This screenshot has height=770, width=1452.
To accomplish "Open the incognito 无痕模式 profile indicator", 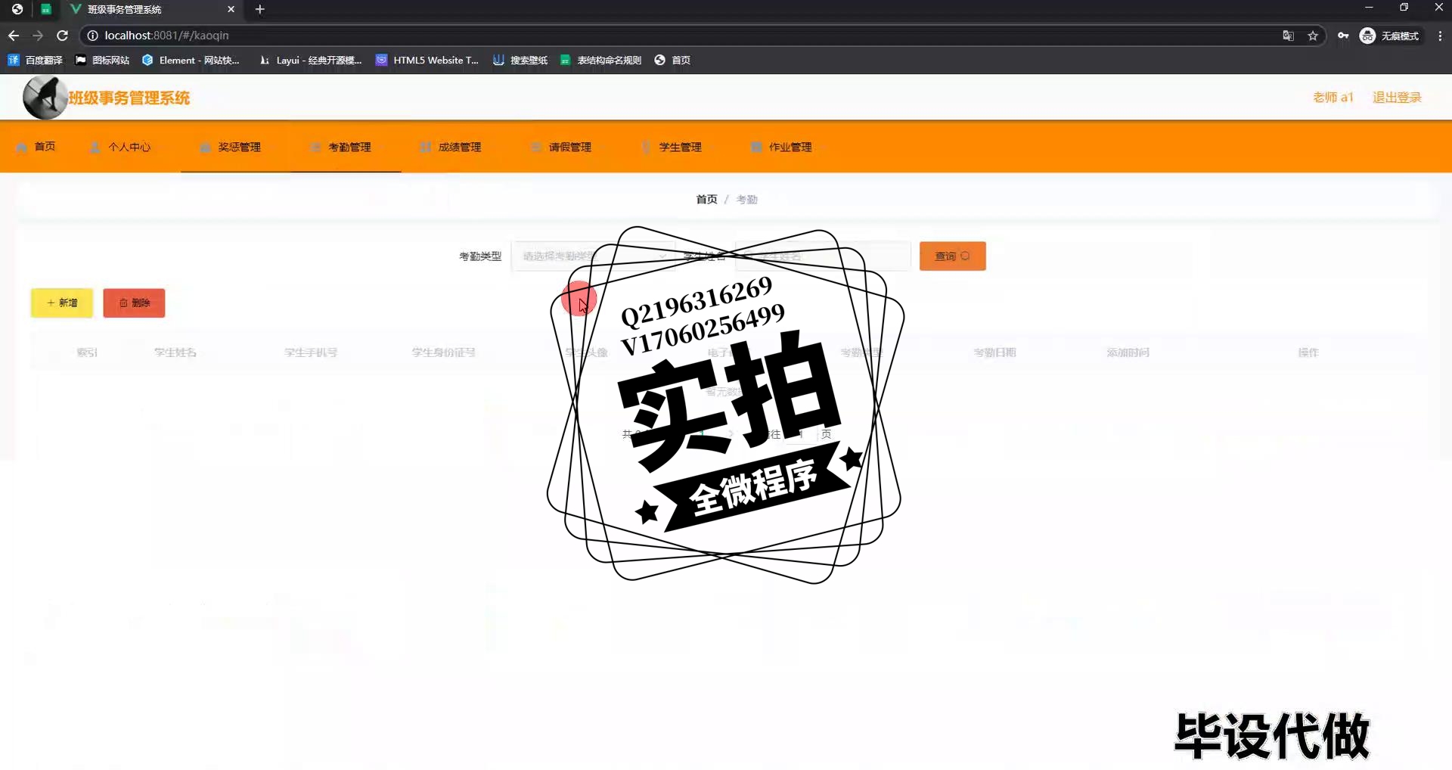I will [x=1389, y=36].
